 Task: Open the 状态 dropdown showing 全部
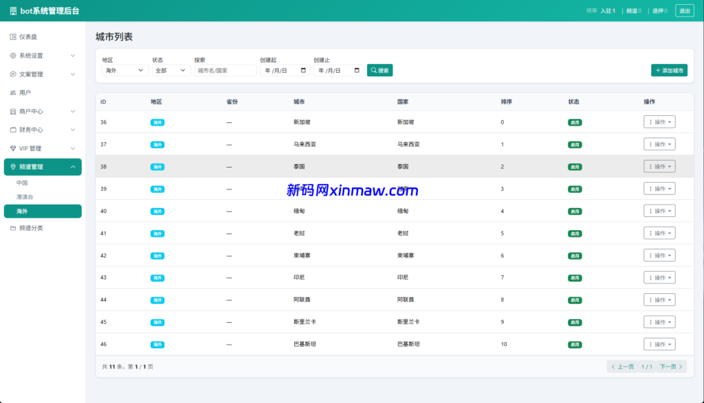170,70
